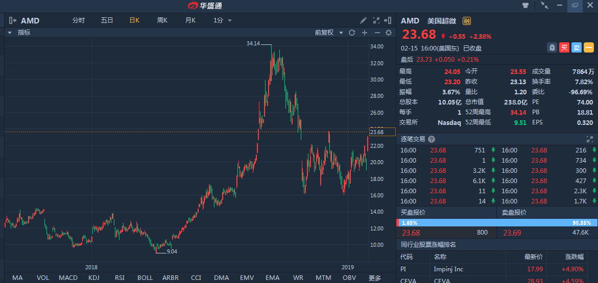Toggle the BOLL indicator
Viewport: 598px width, 283px height.
(145, 278)
